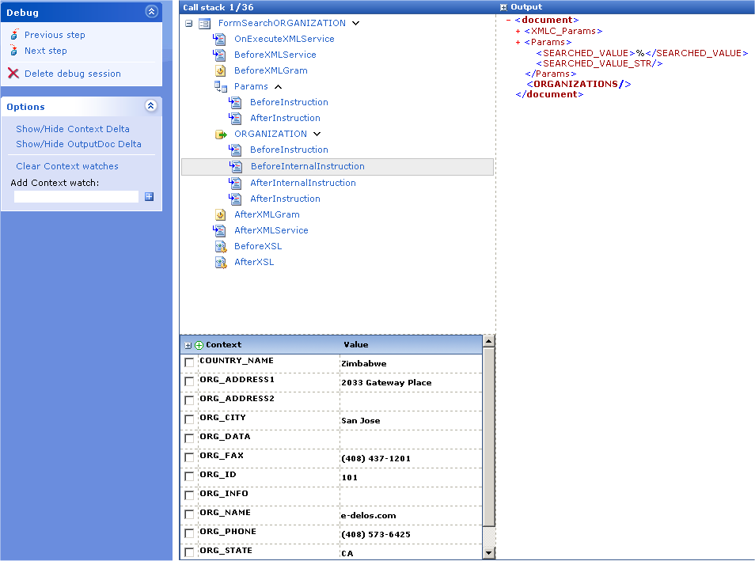Click the Next step bug icon
Viewport: 755px width, 561px height.
point(14,51)
